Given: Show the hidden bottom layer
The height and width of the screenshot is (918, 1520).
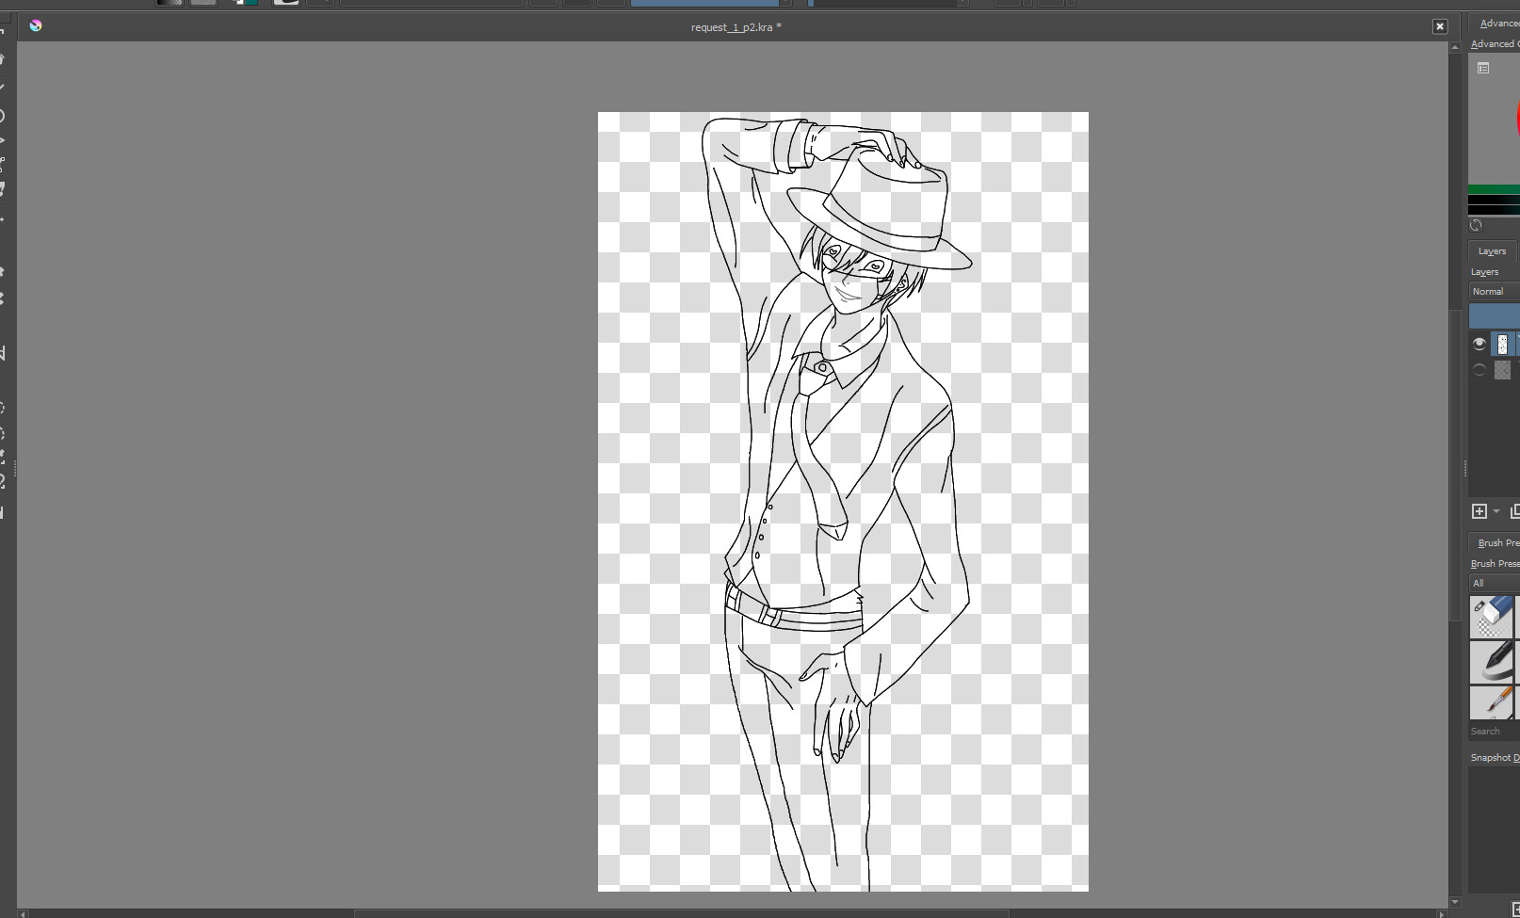Looking at the screenshot, I should coord(1479,369).
